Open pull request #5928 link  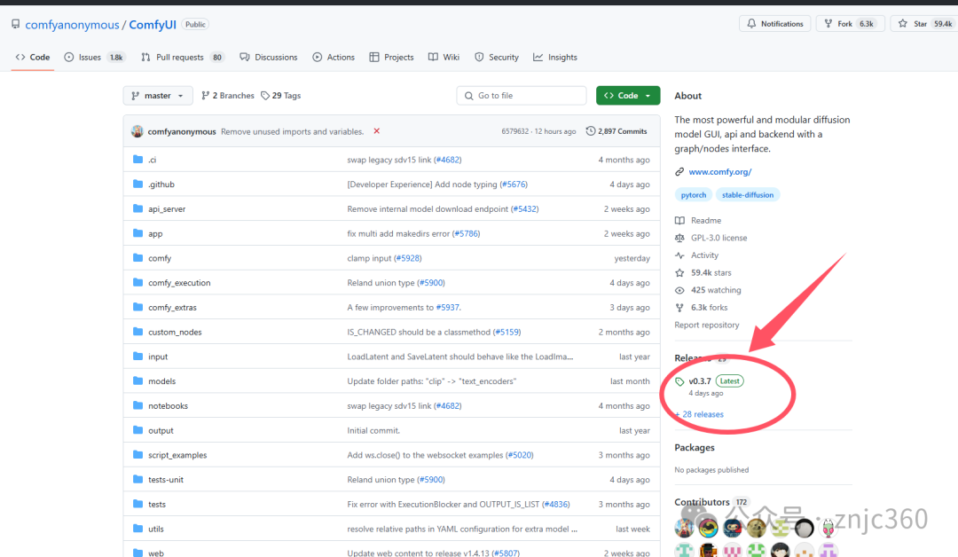pos(407,258)
